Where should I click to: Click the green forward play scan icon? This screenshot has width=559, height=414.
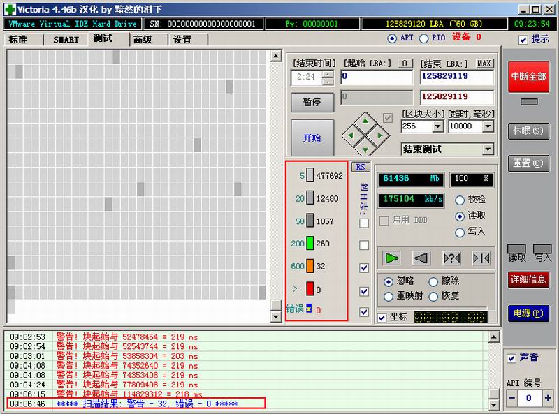pyautogui.click(x=391, y=258)
